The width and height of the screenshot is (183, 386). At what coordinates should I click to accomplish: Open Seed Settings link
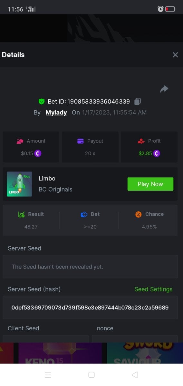click(153, 289)
